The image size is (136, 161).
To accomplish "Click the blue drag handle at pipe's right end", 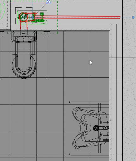I will (133, 17).
